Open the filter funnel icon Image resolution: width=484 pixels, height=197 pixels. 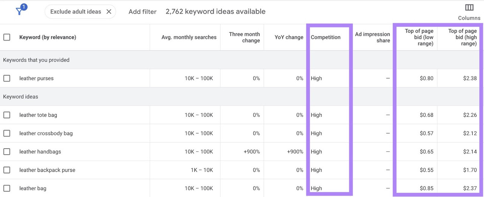click(x=20, y=11)
